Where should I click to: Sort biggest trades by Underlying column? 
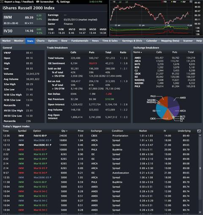tap(184, 131)
